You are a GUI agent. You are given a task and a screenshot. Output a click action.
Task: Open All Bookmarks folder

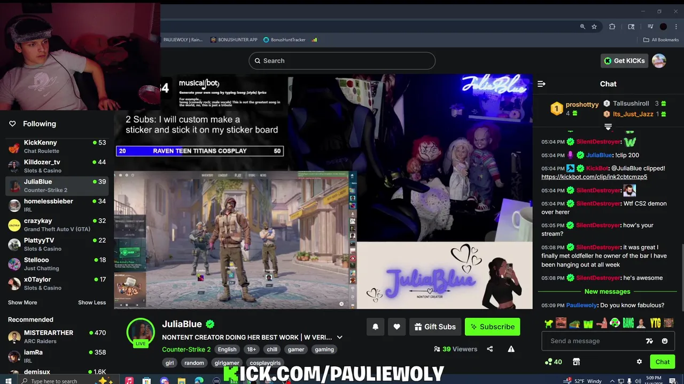[661, 39]
